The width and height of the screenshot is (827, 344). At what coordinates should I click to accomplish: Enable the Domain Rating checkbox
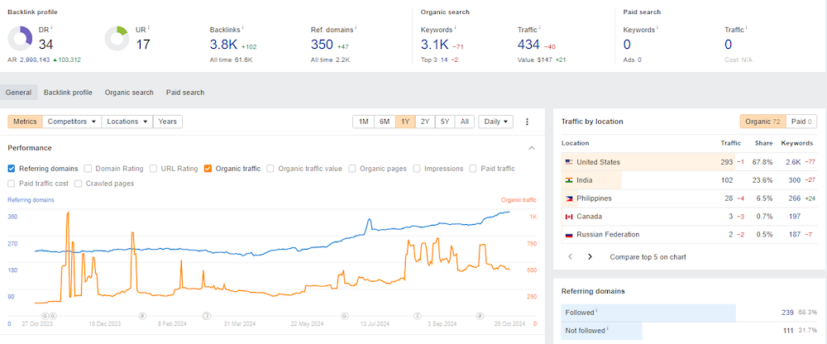(88, 169)
